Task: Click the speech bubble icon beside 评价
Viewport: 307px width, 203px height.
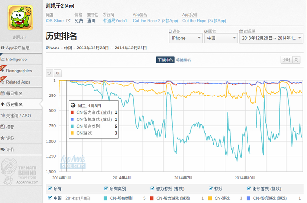Action: tap(2, 149)
